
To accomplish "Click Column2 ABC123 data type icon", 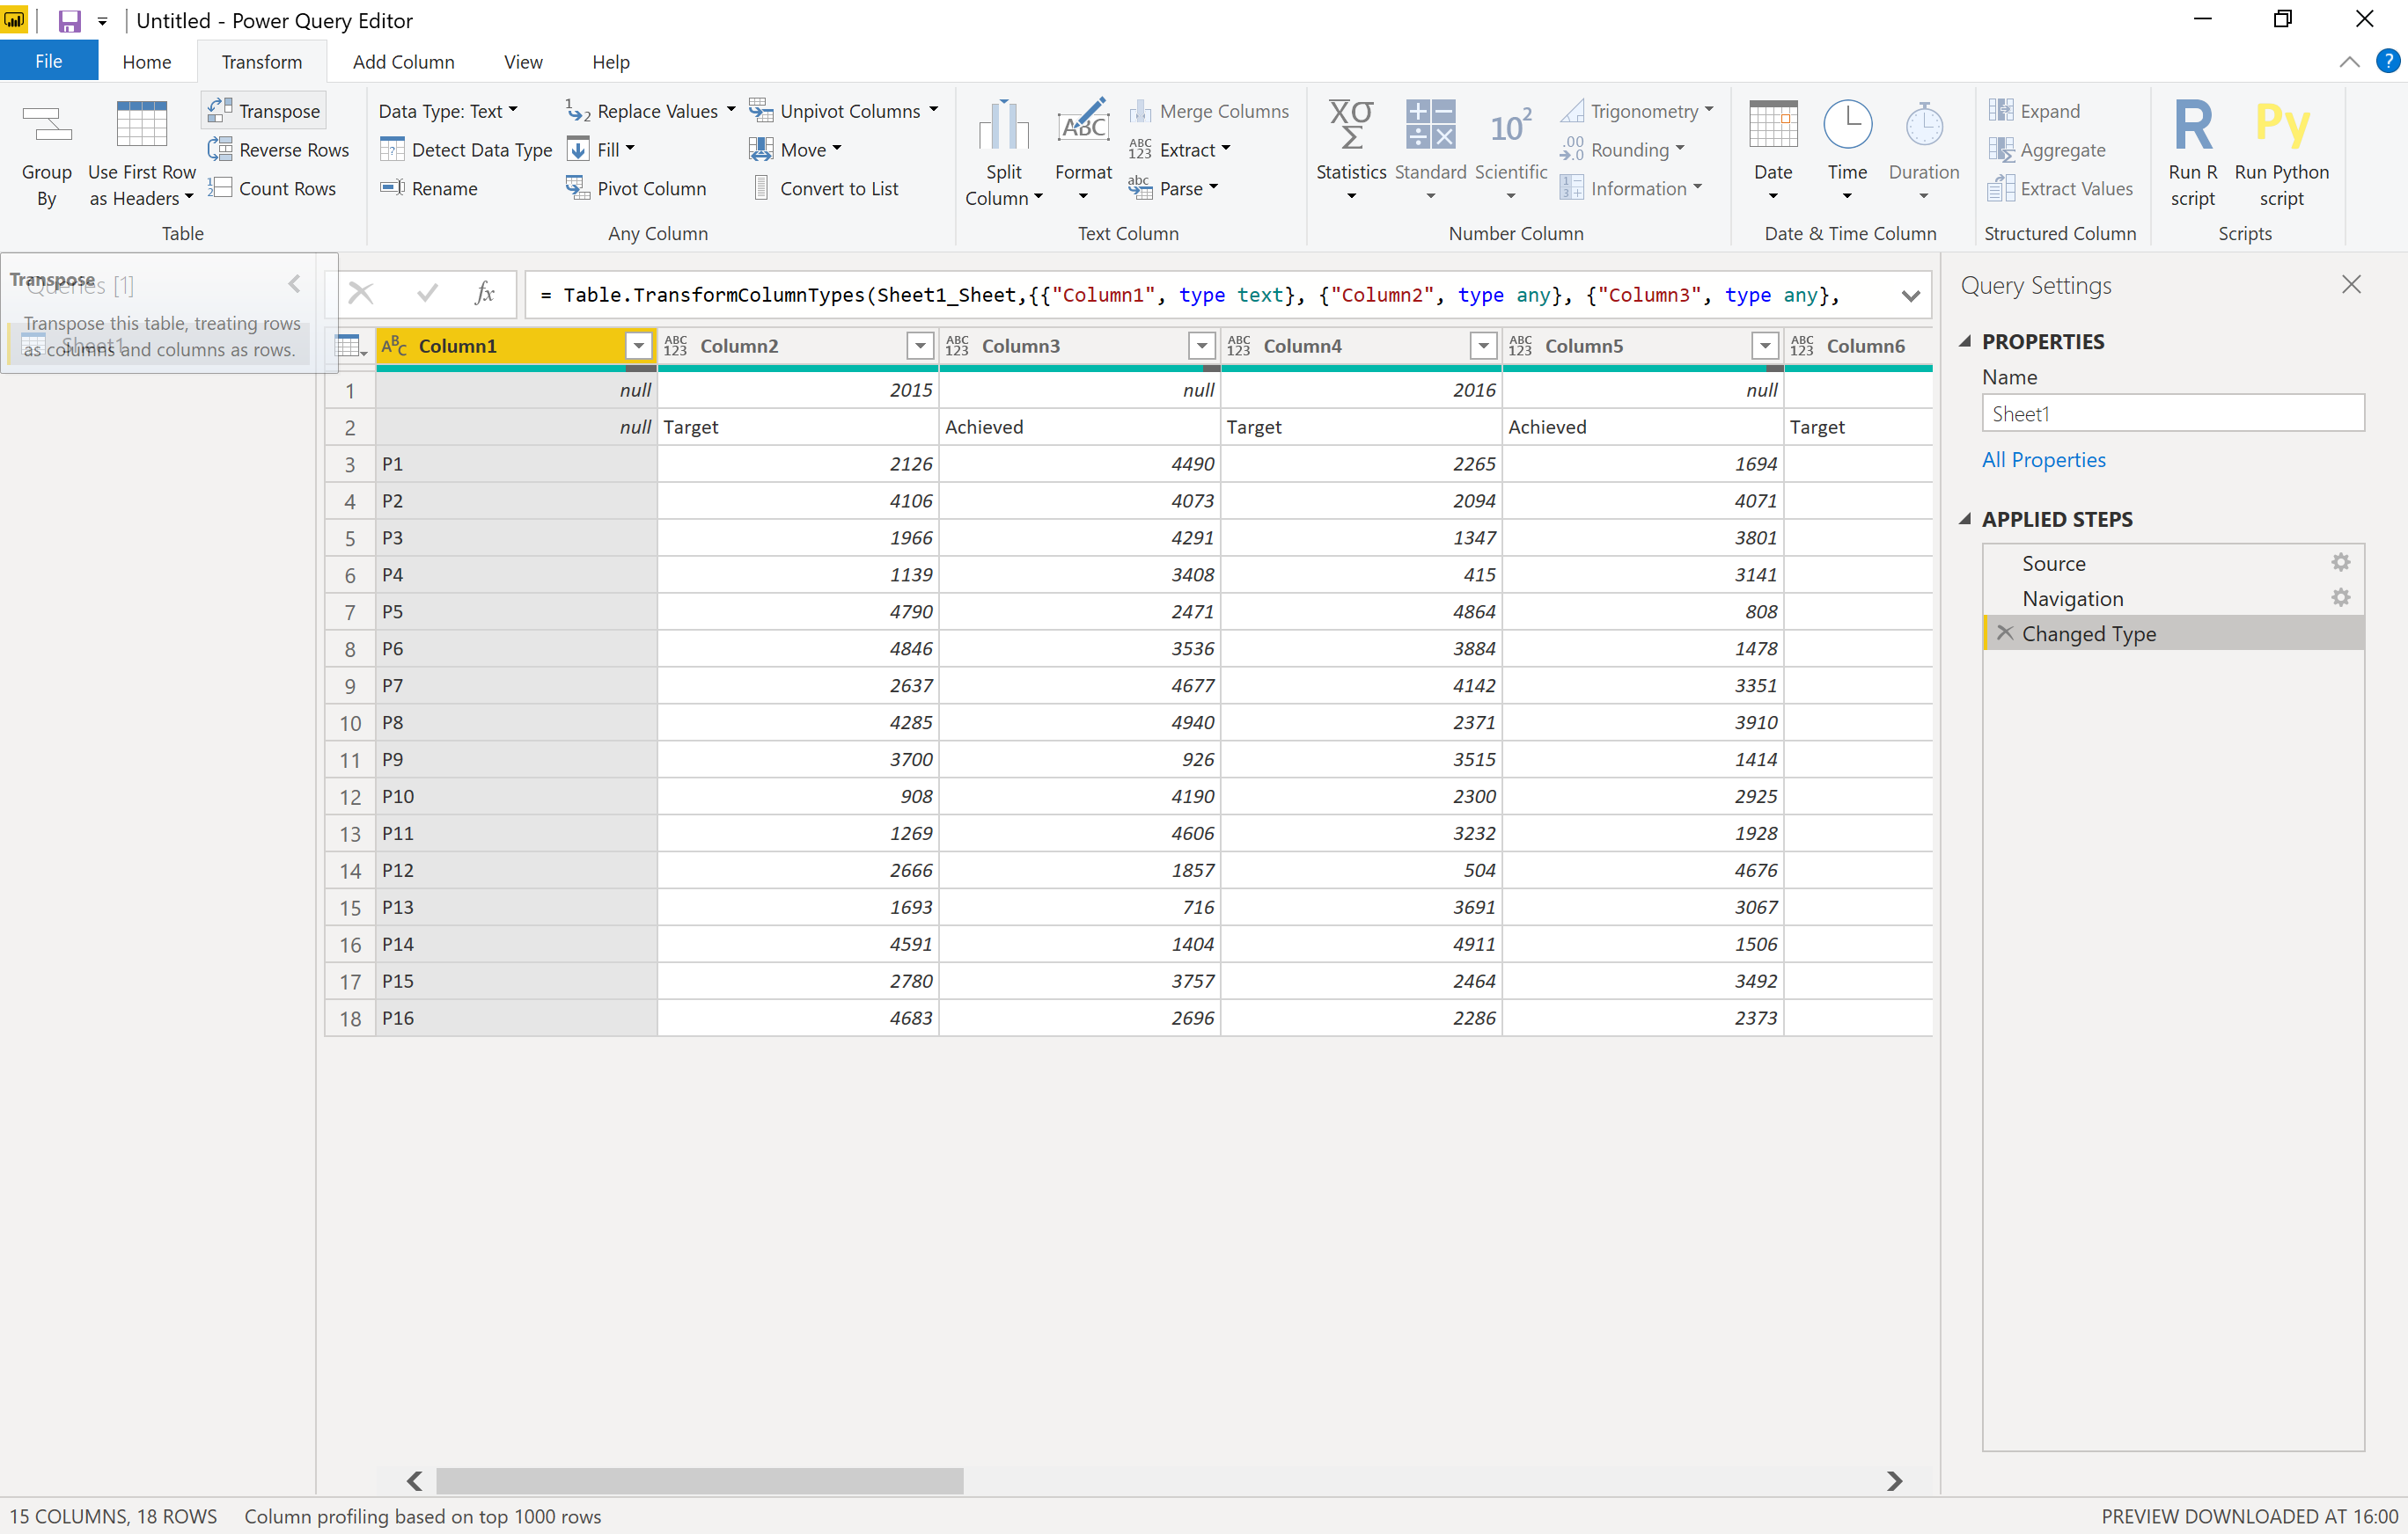I will 675,346.
